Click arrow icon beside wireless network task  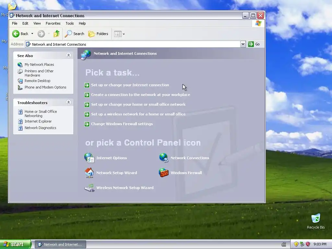87,114
